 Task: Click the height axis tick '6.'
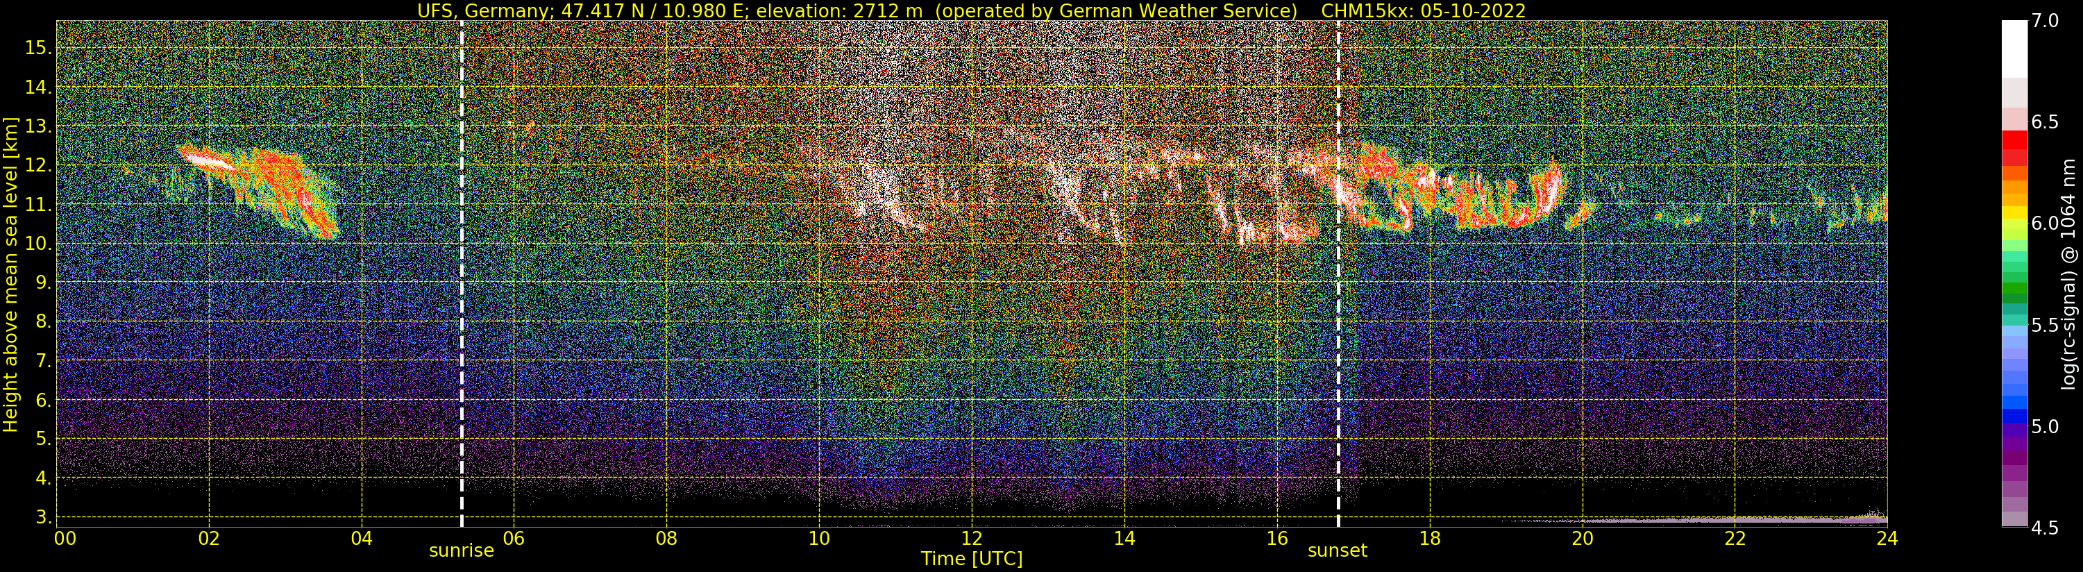tap(43, 400)
